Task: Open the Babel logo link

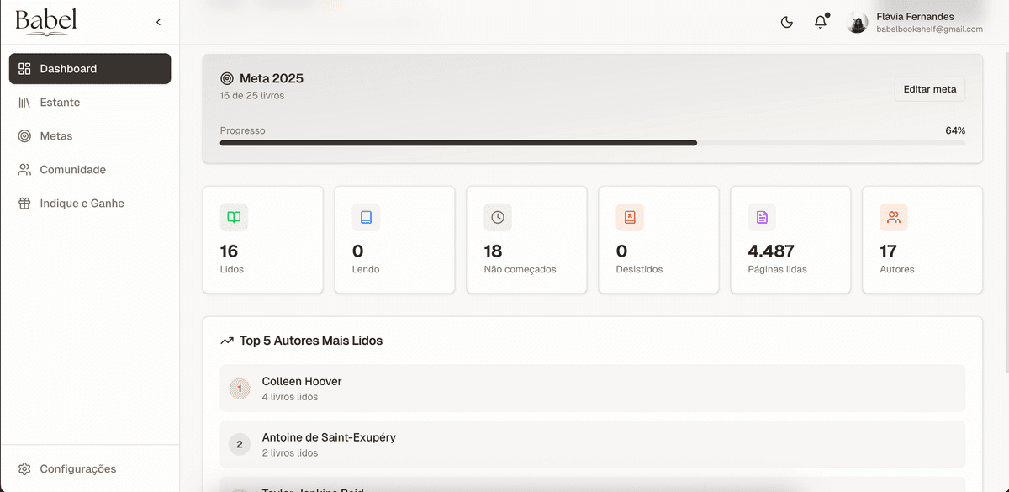Action: tap(45, 22)
